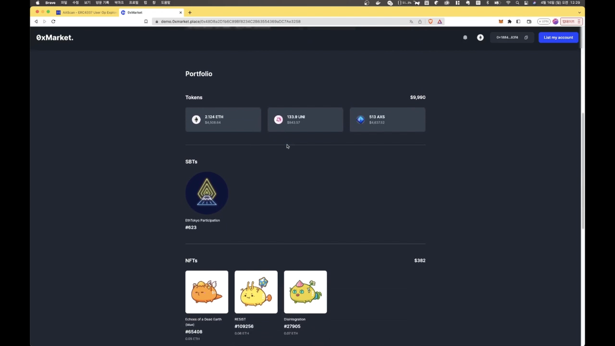This screenshot has width=615, height=346.
Task: Open the MetaMask fox extension
Action: point(501,21)
